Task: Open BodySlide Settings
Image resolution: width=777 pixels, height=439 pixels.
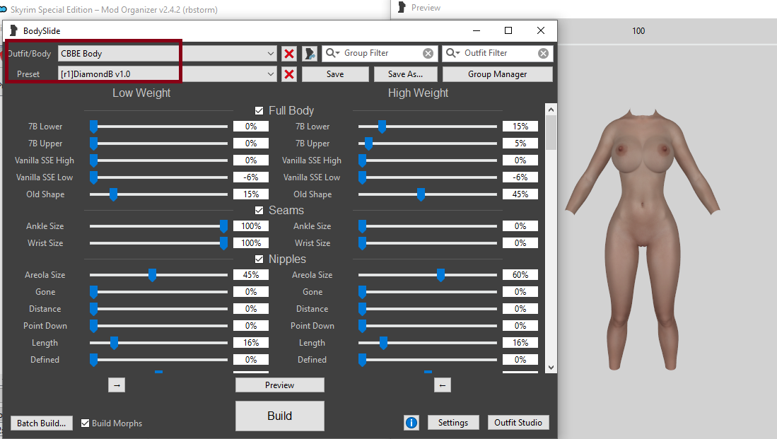Action: pyautogui.click(x=453, y=423)
